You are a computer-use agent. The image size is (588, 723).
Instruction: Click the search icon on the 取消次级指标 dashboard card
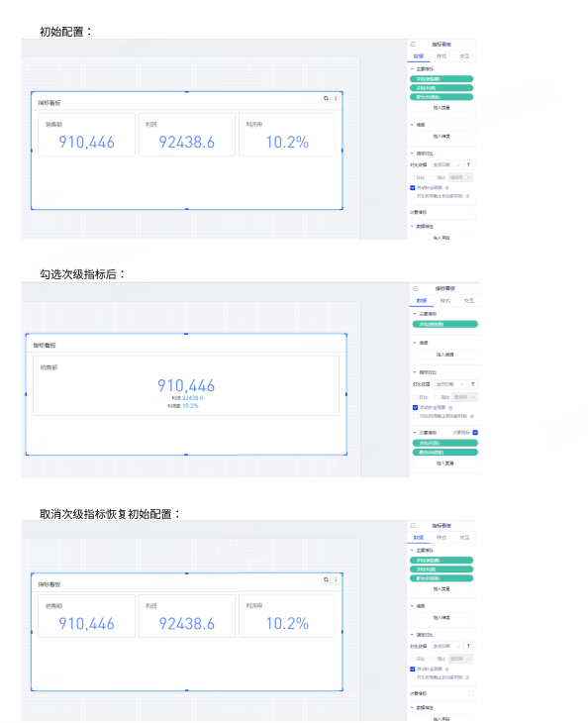pos(326,579)
